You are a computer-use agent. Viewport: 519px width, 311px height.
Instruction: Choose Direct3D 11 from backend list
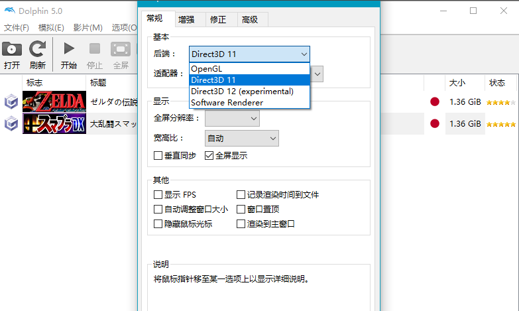pos(250,80)
